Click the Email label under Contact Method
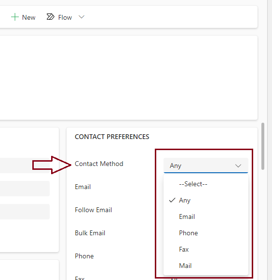This screenshot has width=272, height=280. coord(82,187)
